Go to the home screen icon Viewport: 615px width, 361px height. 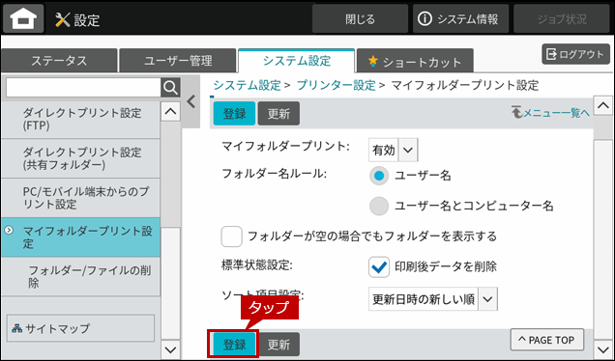pos(23,18)
